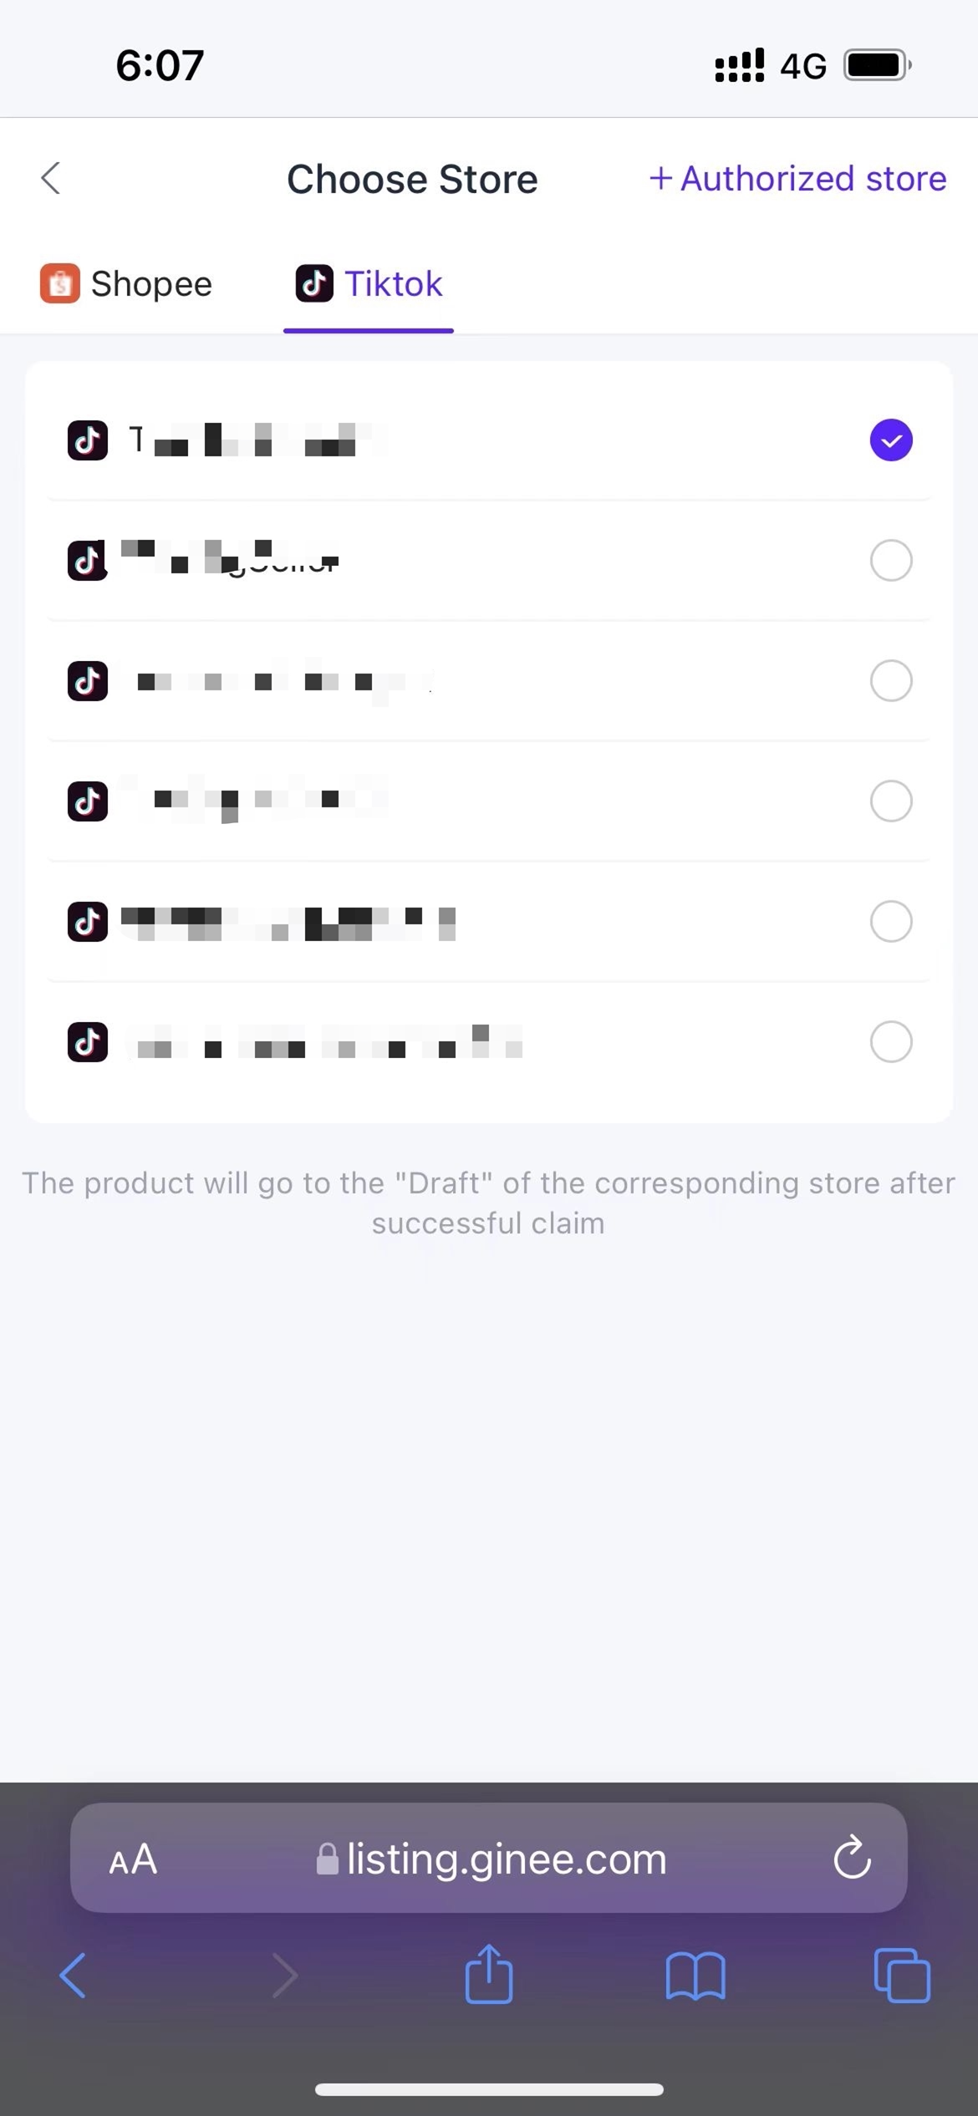Image resolution: width=978 pixels, height=2116 pixels.
Task: Tap the listing.ginee.com address field
Action: 489,1857
